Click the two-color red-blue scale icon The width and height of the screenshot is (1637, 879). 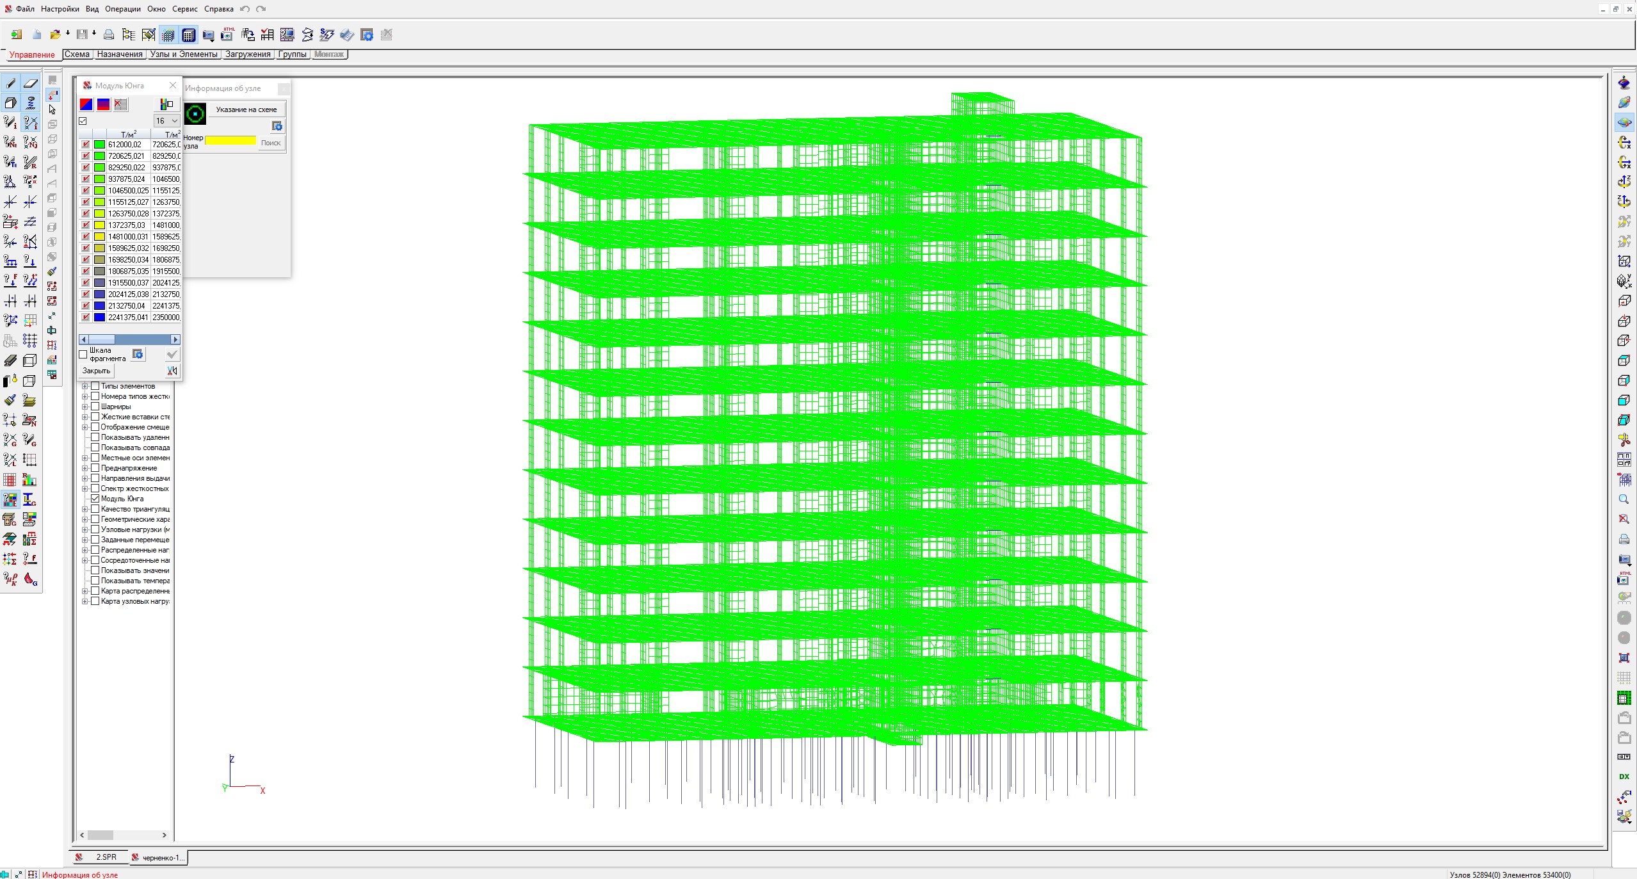86,104
